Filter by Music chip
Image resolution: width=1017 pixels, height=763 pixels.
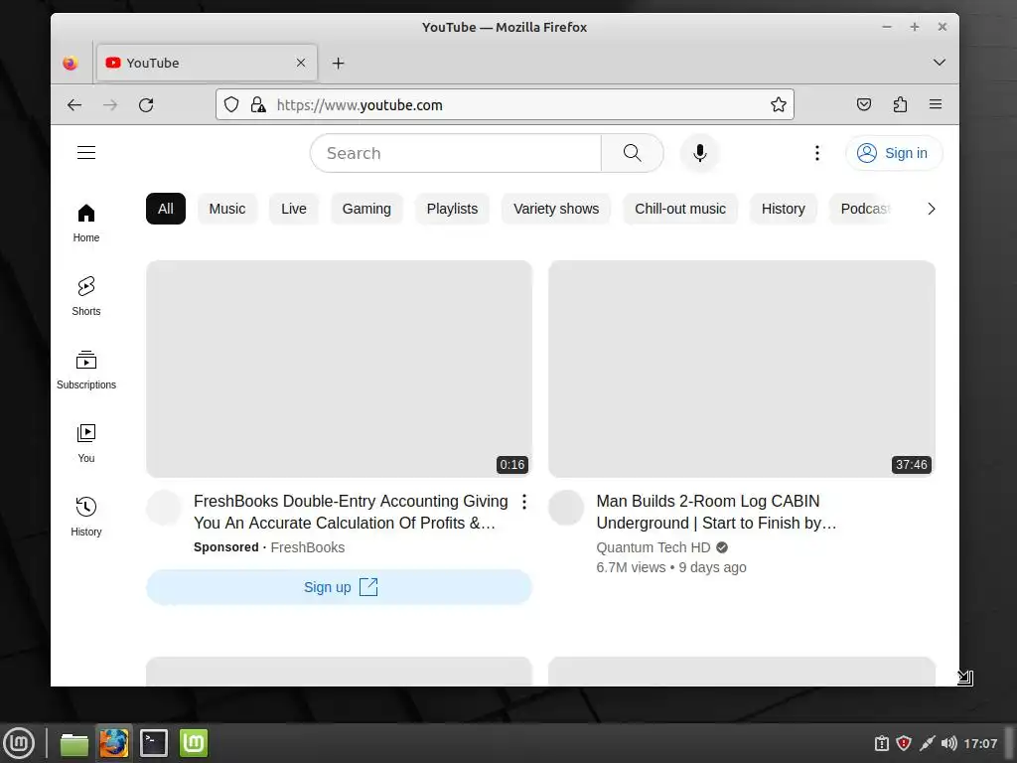click(x=227, y=209)
